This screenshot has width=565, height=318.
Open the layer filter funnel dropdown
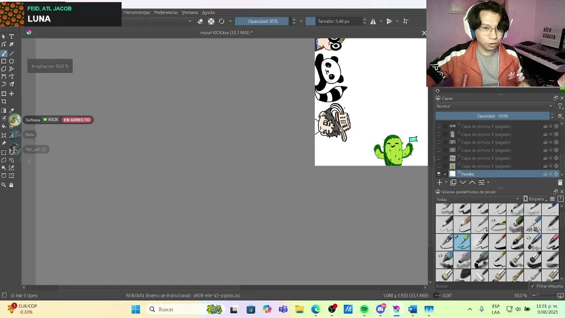(560, 106)
